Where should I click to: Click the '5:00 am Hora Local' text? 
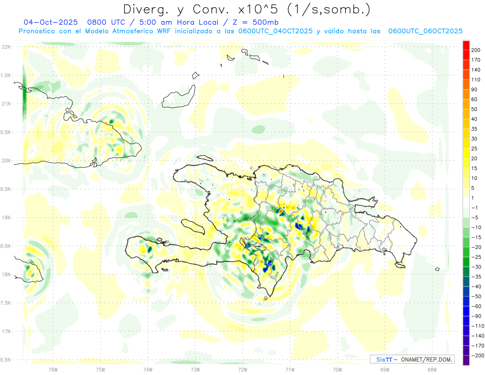pos(177,22)
